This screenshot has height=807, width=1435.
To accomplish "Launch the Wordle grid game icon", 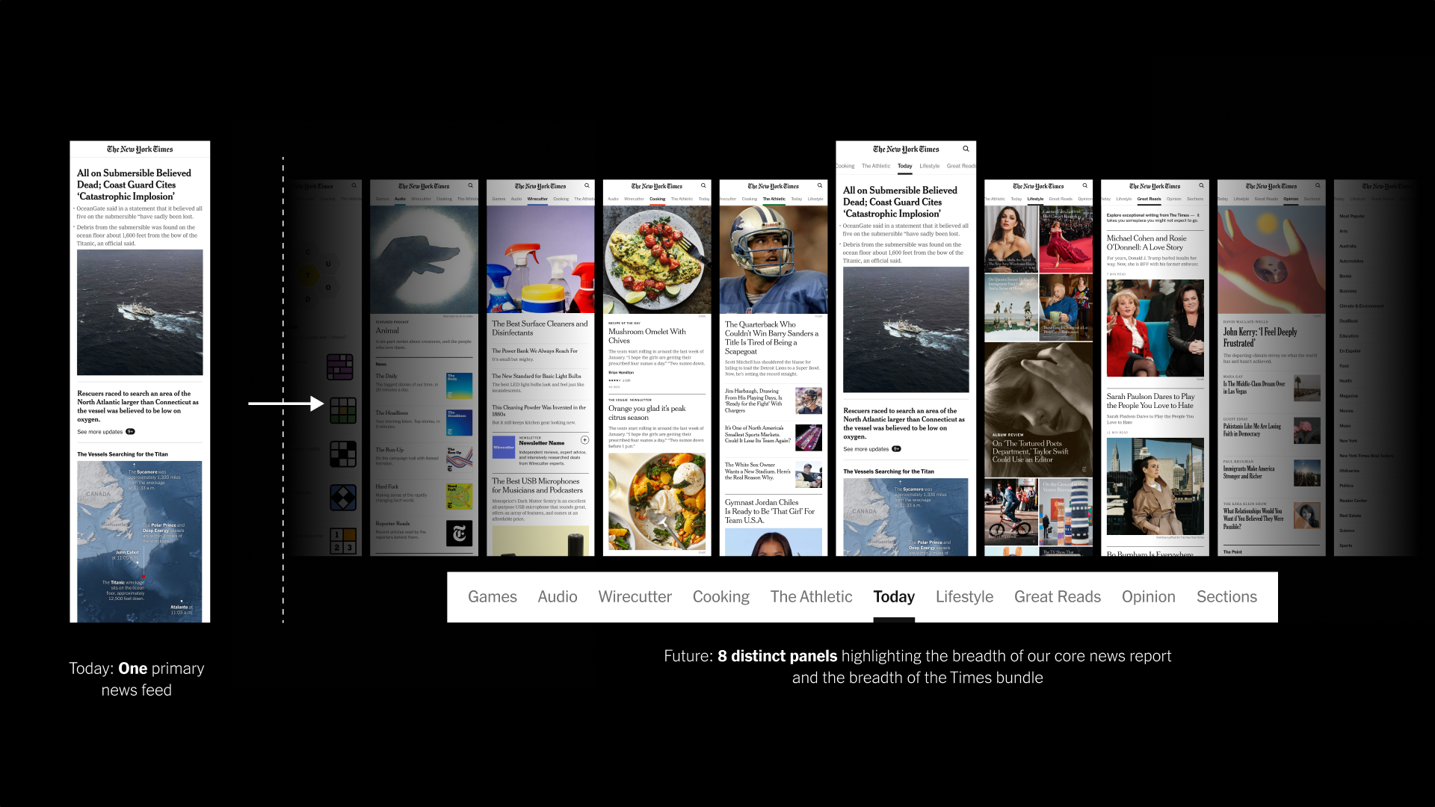I will (343, 410).
